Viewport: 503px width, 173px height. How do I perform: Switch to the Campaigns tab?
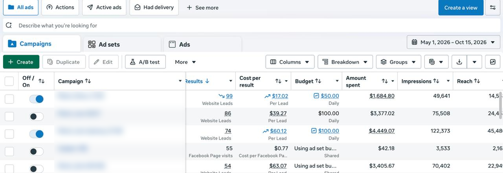[x=41, y=44]
